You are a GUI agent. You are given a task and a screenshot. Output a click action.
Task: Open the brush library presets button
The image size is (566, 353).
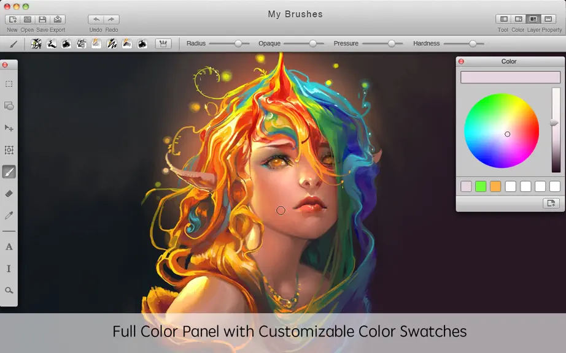163,44
